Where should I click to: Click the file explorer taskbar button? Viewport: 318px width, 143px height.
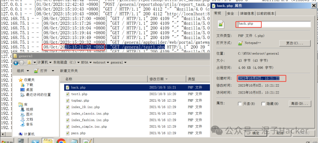click(x=48, y=141)
